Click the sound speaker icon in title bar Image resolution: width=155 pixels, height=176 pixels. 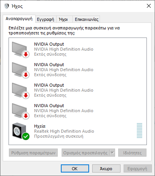[6, 6]
